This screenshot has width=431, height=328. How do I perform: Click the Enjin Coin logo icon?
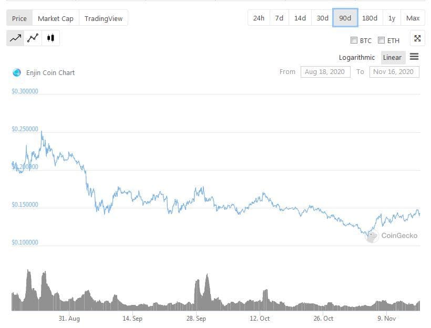(16, 73)
